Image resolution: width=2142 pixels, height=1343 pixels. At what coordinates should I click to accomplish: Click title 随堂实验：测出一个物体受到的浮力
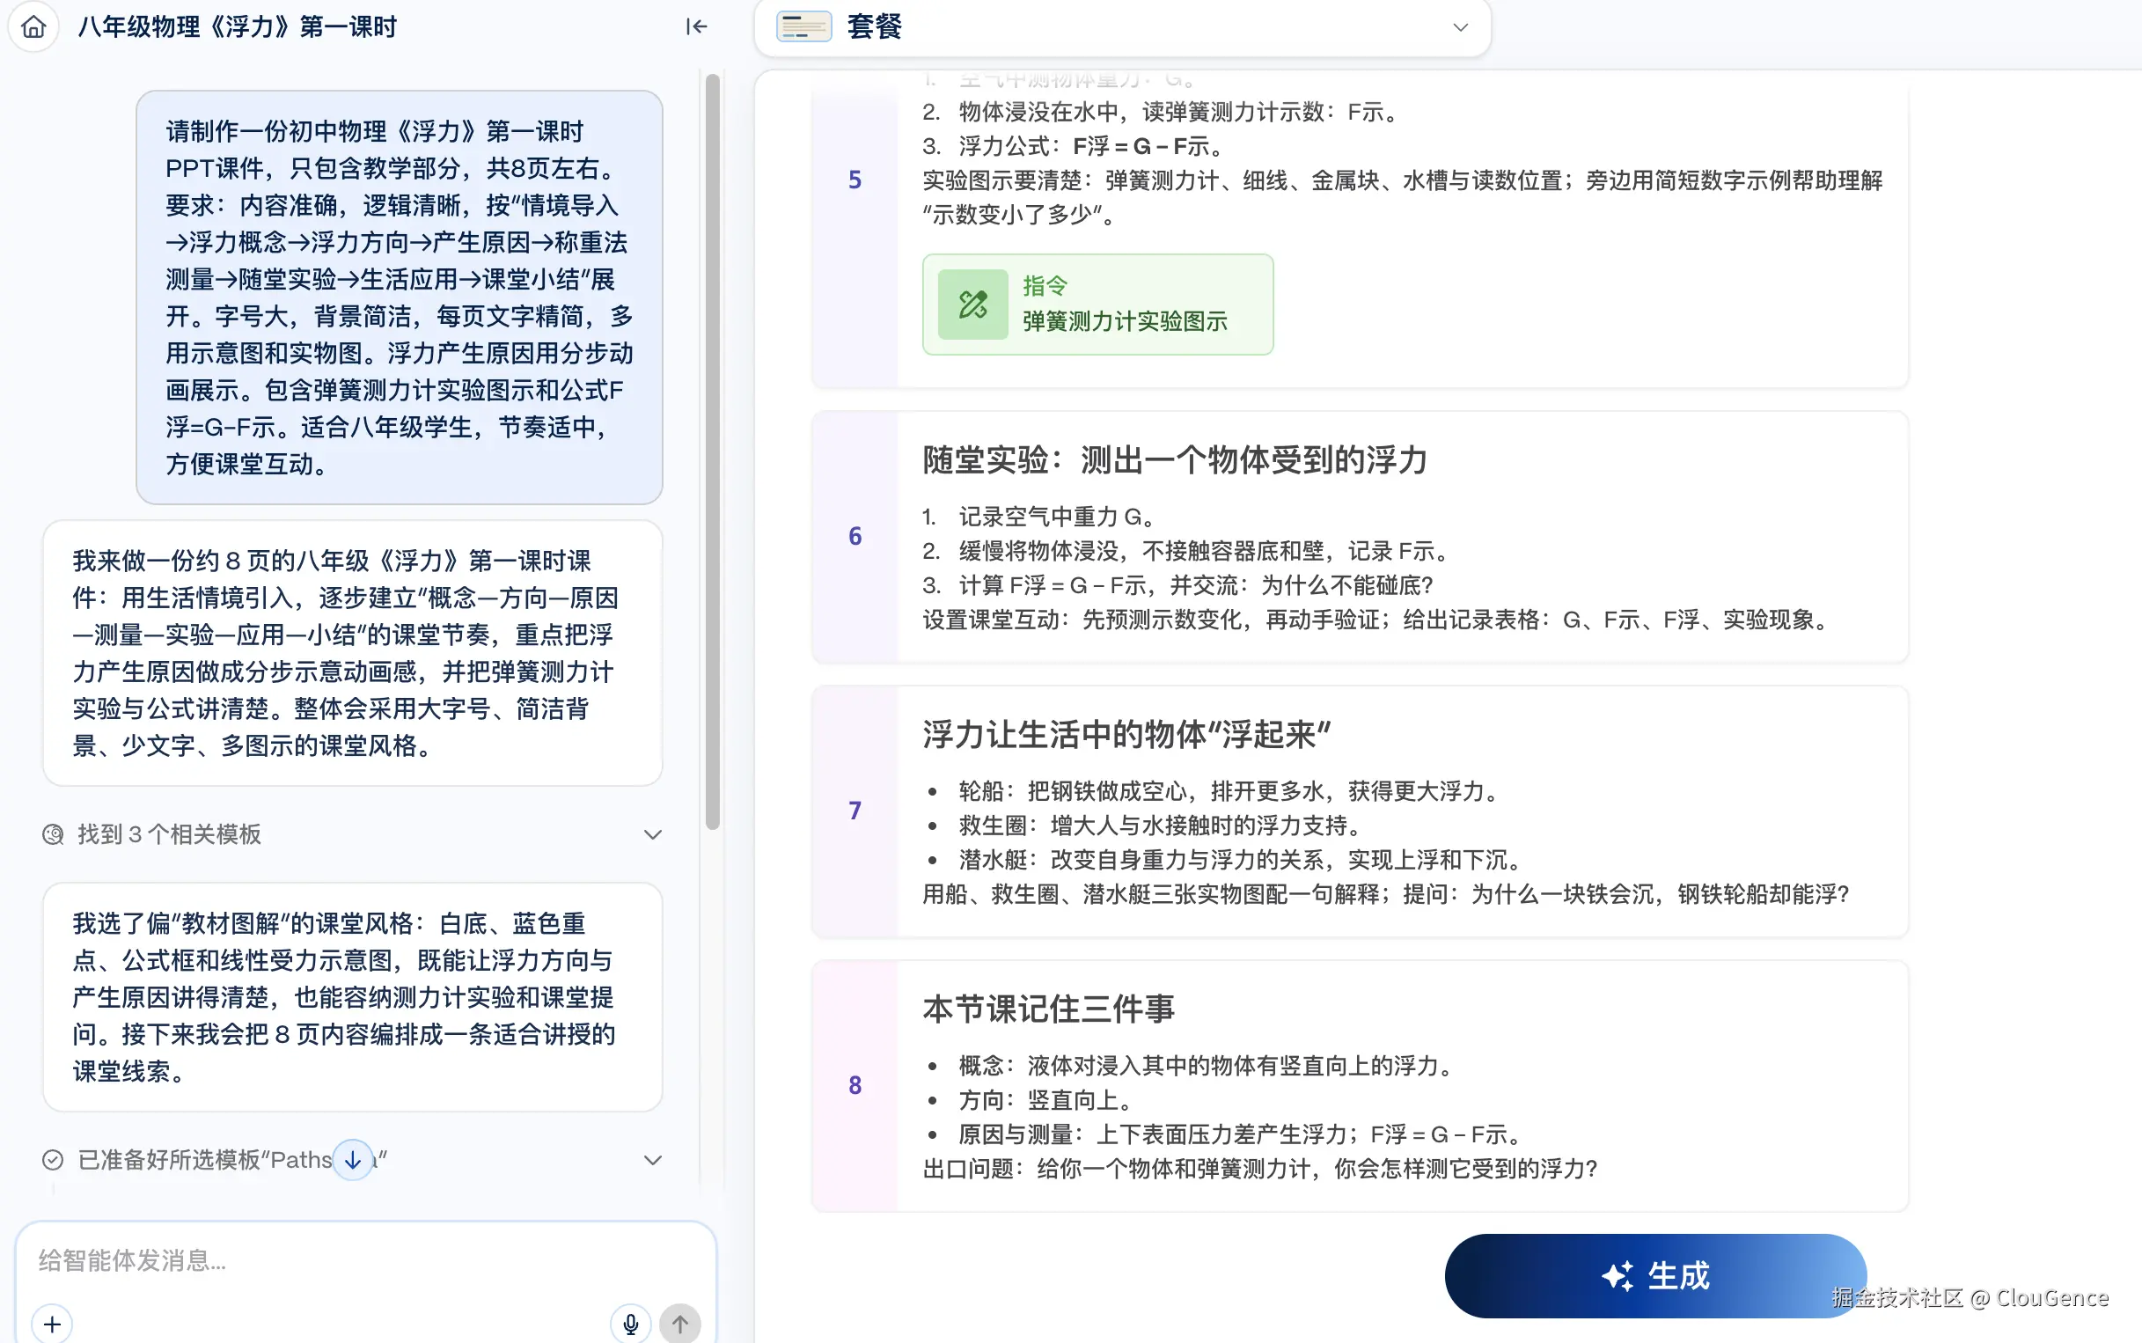tap(1175, 460)
